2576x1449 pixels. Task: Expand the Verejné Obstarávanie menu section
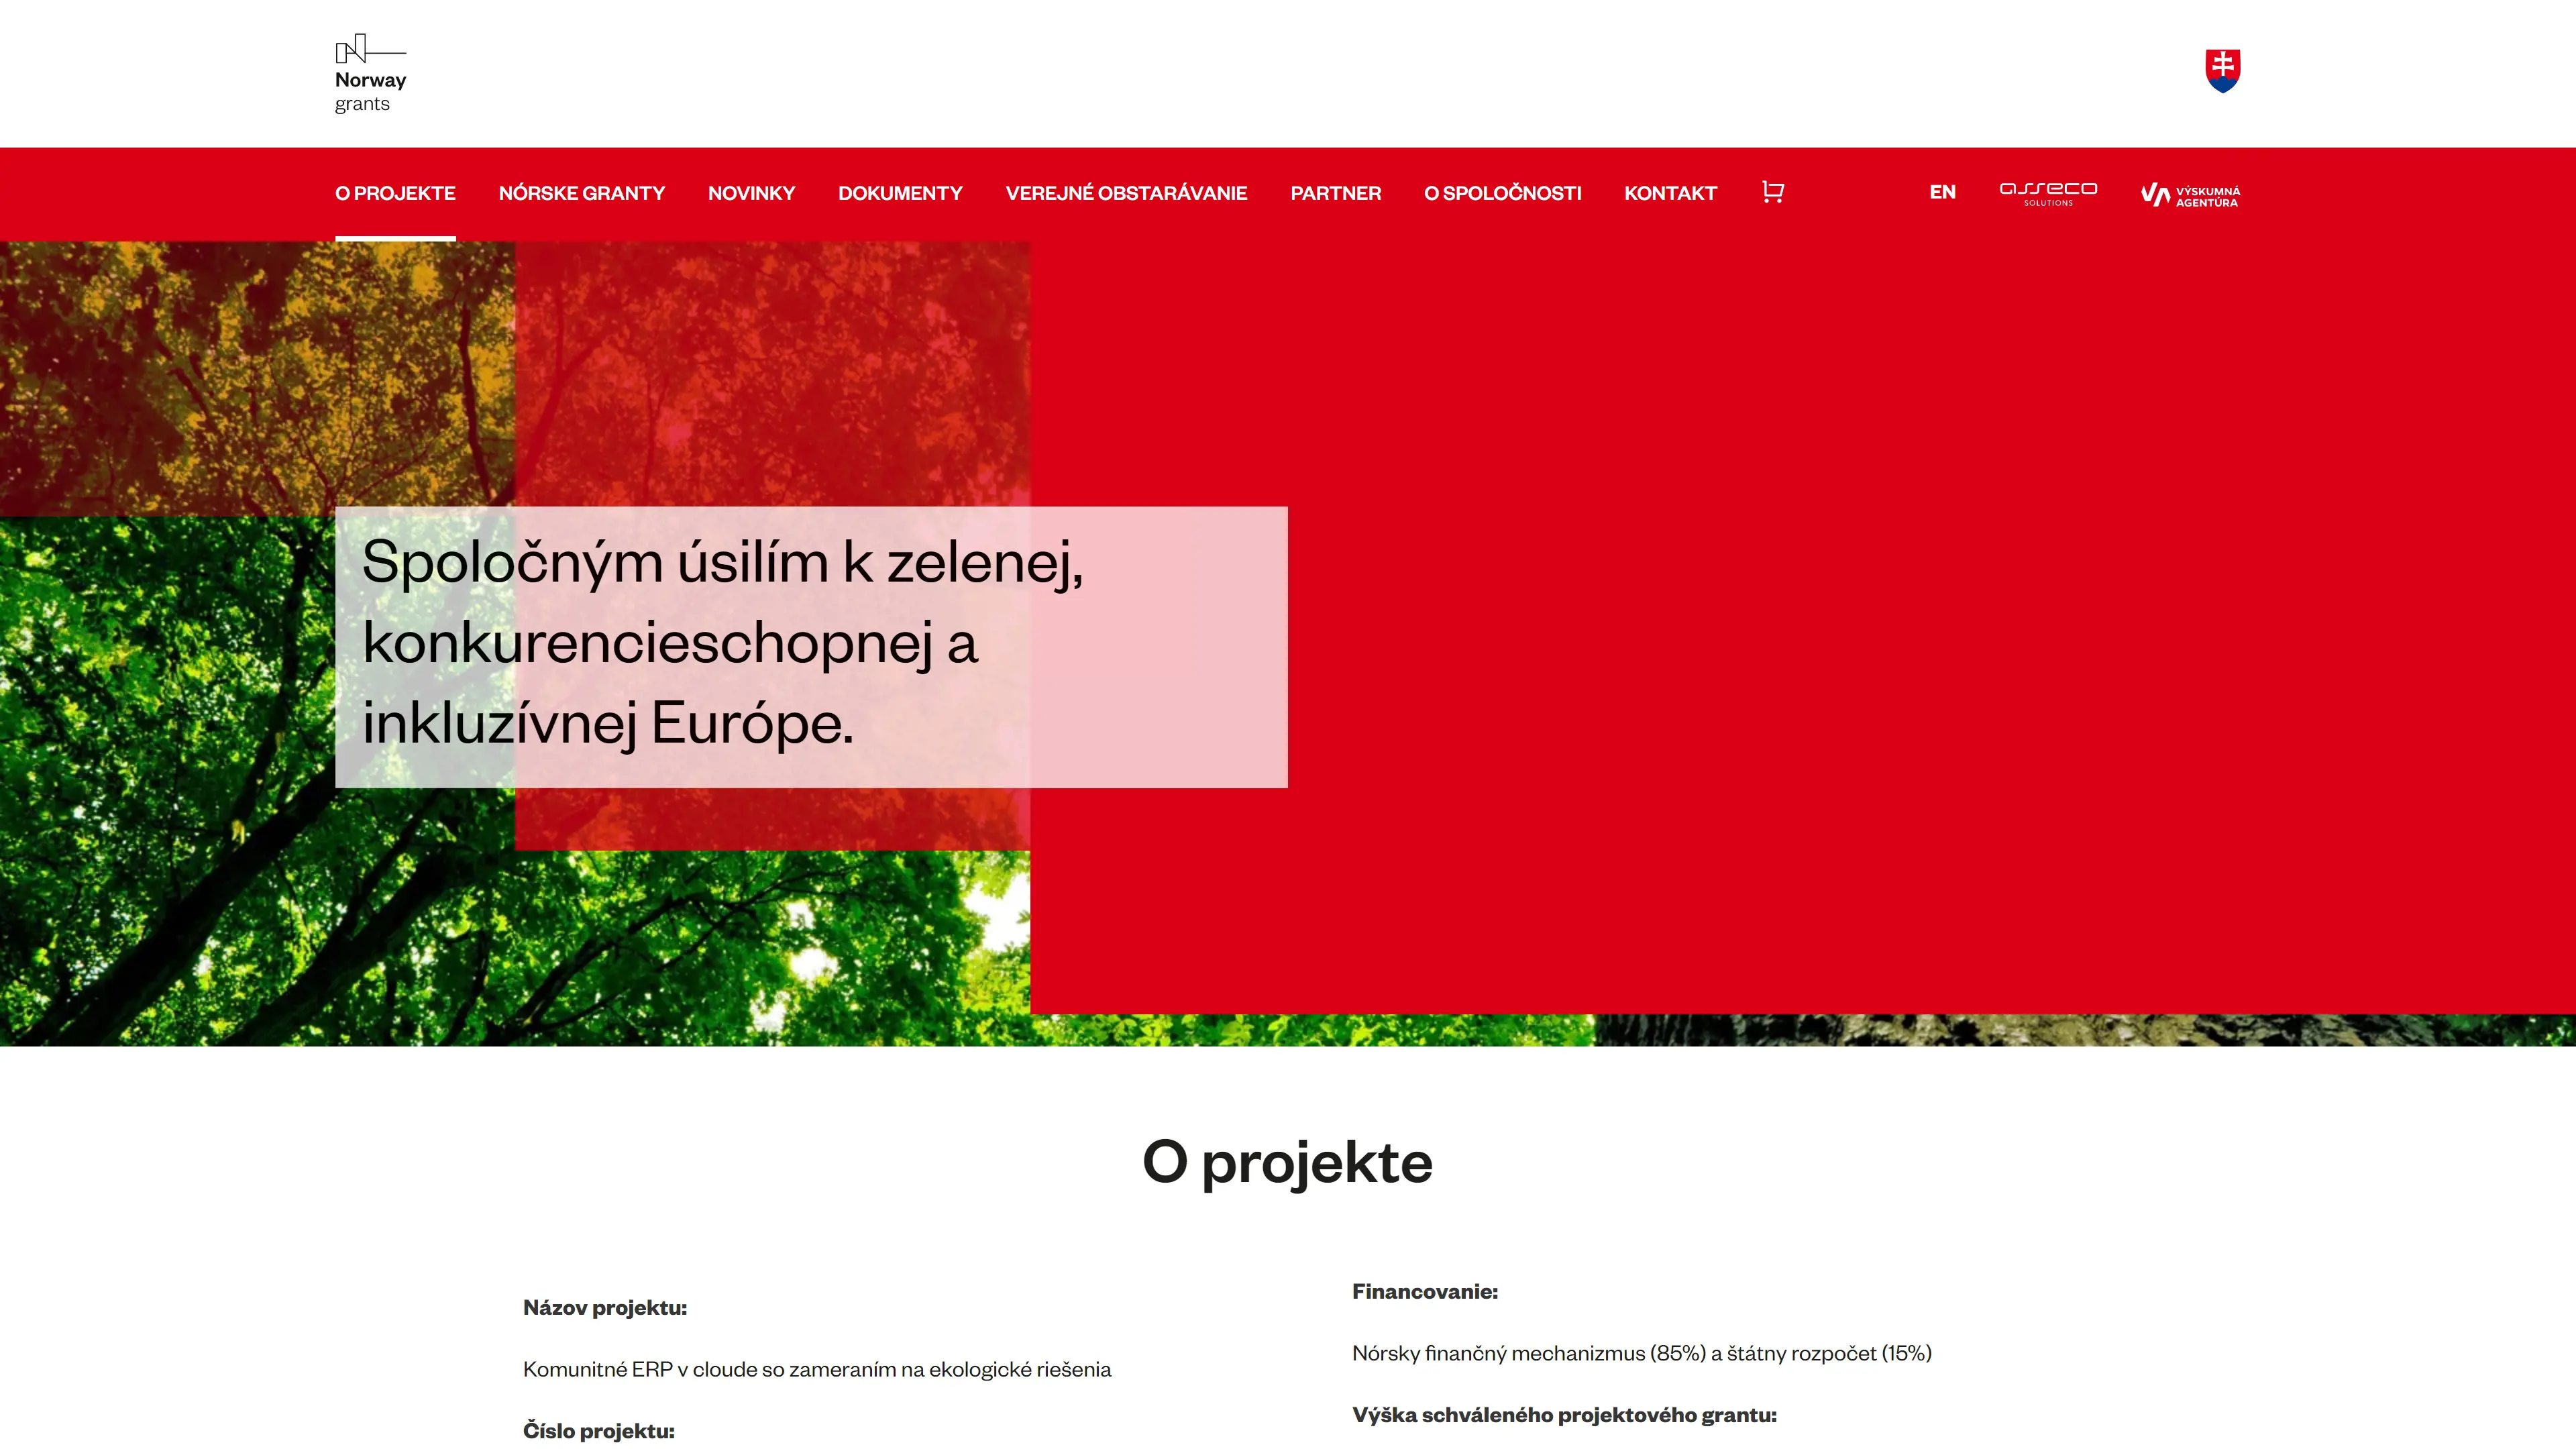tap(1125, 193)
